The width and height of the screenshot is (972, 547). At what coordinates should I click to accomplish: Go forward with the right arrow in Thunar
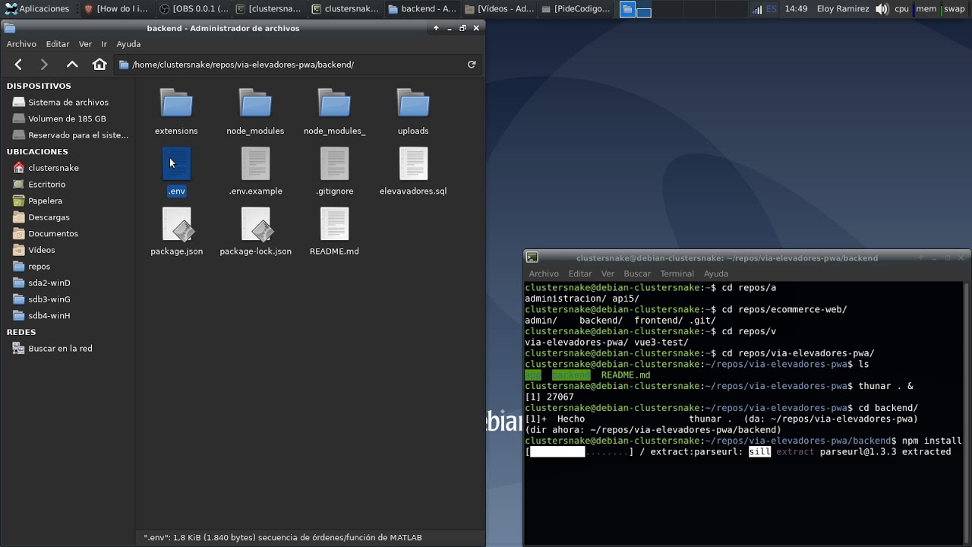(44, 65)
